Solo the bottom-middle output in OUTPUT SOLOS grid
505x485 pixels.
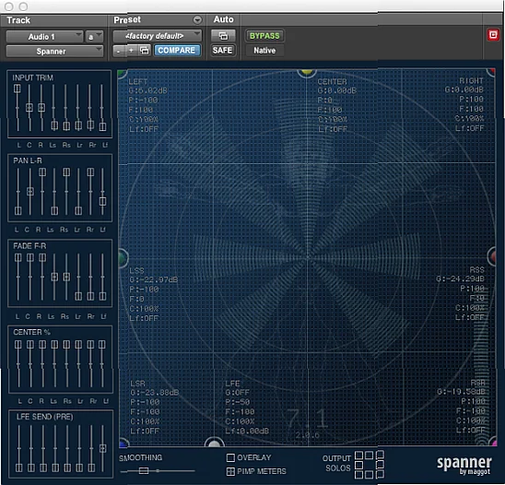coord(370,475)
